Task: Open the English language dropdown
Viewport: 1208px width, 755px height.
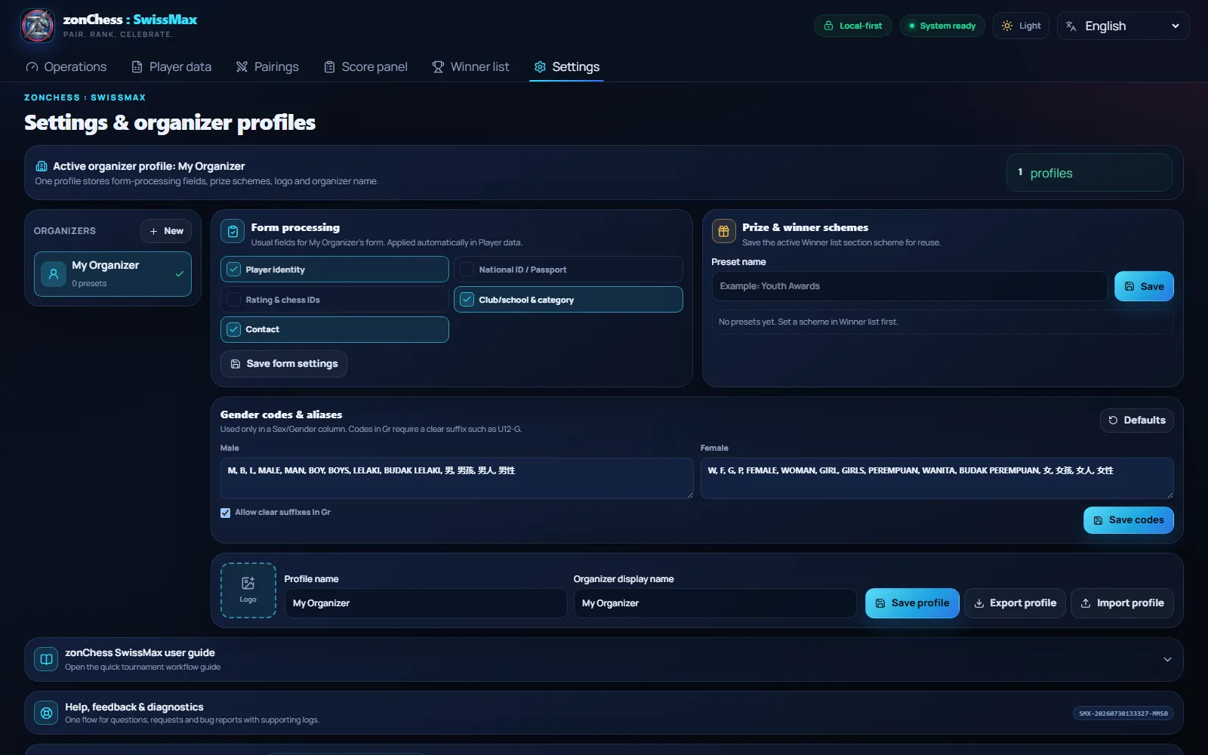Action: pyautogui.click(x=1123, y=26)
